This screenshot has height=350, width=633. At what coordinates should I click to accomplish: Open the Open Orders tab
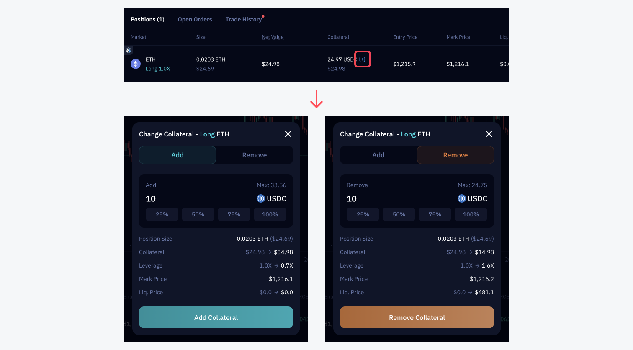click(195, 19)
